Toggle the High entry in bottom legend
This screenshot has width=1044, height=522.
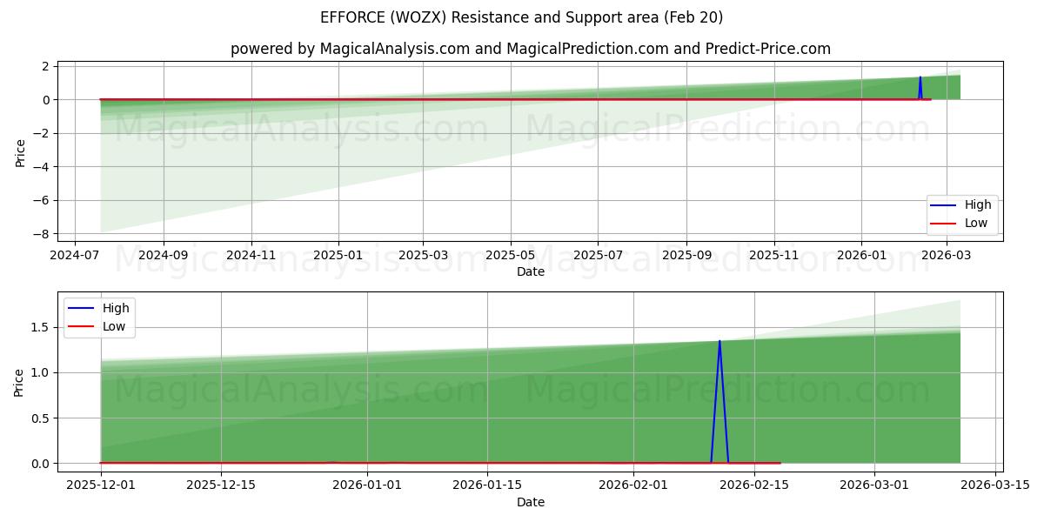pyautogui.click(x=115, y=308)
